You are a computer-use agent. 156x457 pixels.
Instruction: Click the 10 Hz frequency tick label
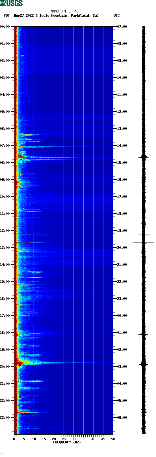coord(34,439)
